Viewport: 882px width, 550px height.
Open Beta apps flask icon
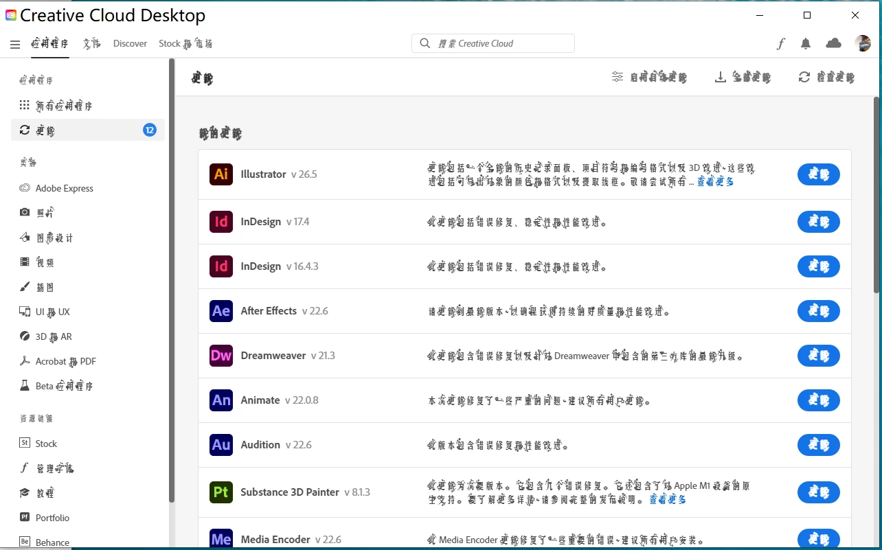tap(25, 386)
